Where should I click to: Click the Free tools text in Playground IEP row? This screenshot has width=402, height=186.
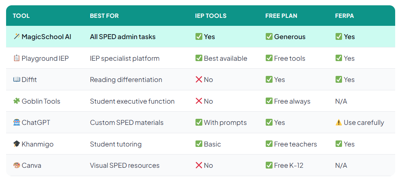[x=290, y=58]
